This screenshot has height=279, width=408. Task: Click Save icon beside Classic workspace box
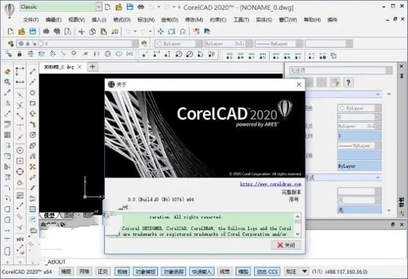(129, 7)
